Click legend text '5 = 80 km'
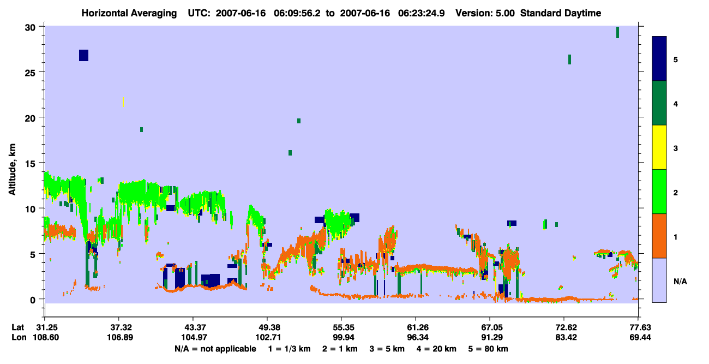709x364 pixels. 489,349
